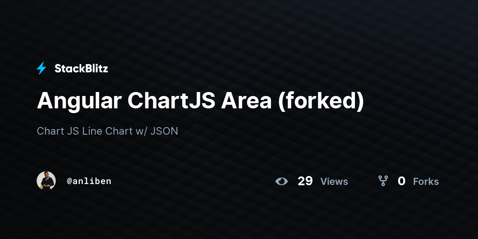The width and height of the screenshot is (478, 239).
Task: Click the word "ChartJS" in the heading
Action: [172, 101]
